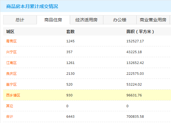Select the 930 units value
Image resolution: width=171 pixels, height=123 pixels.
point(69,95)
